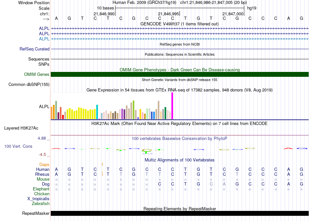Click the cyan bar in GTEx expression chart
The image size is (309, 221).
[97, 112]
